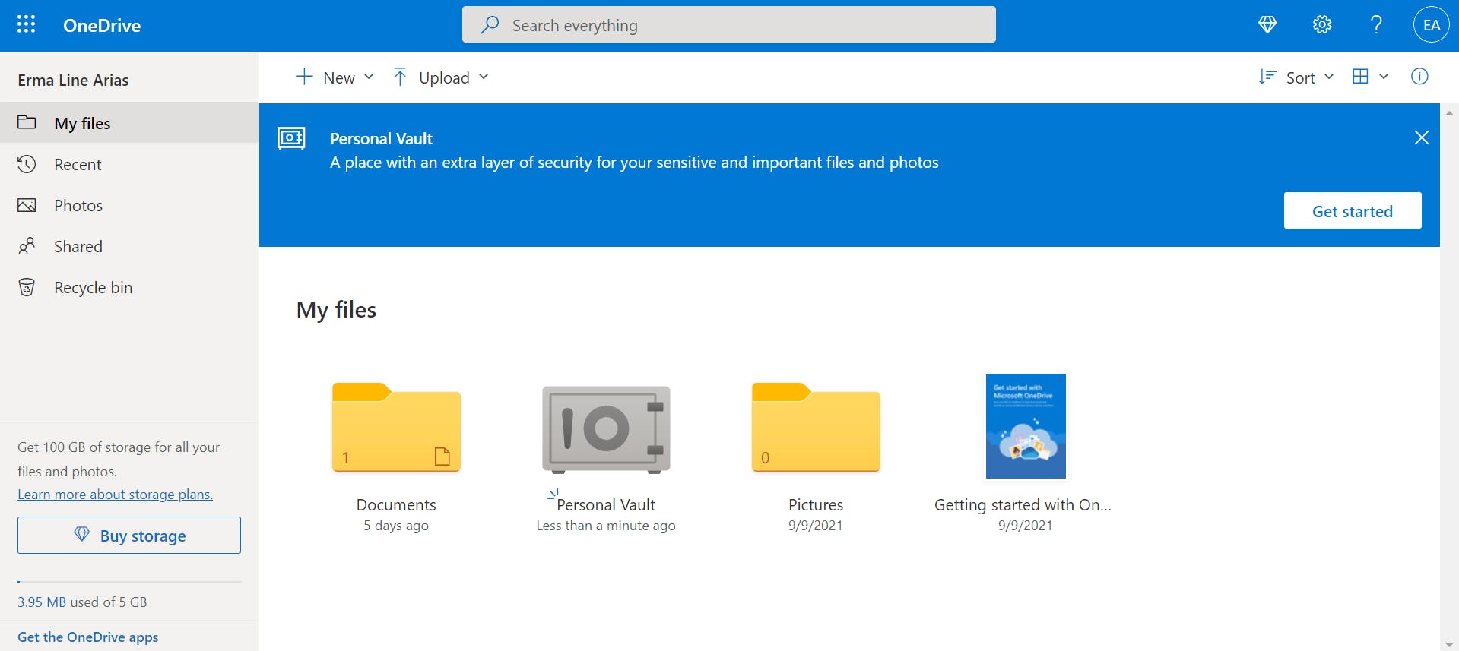
Task: Open the Upload dropdown menu
Action: [441, 77]
